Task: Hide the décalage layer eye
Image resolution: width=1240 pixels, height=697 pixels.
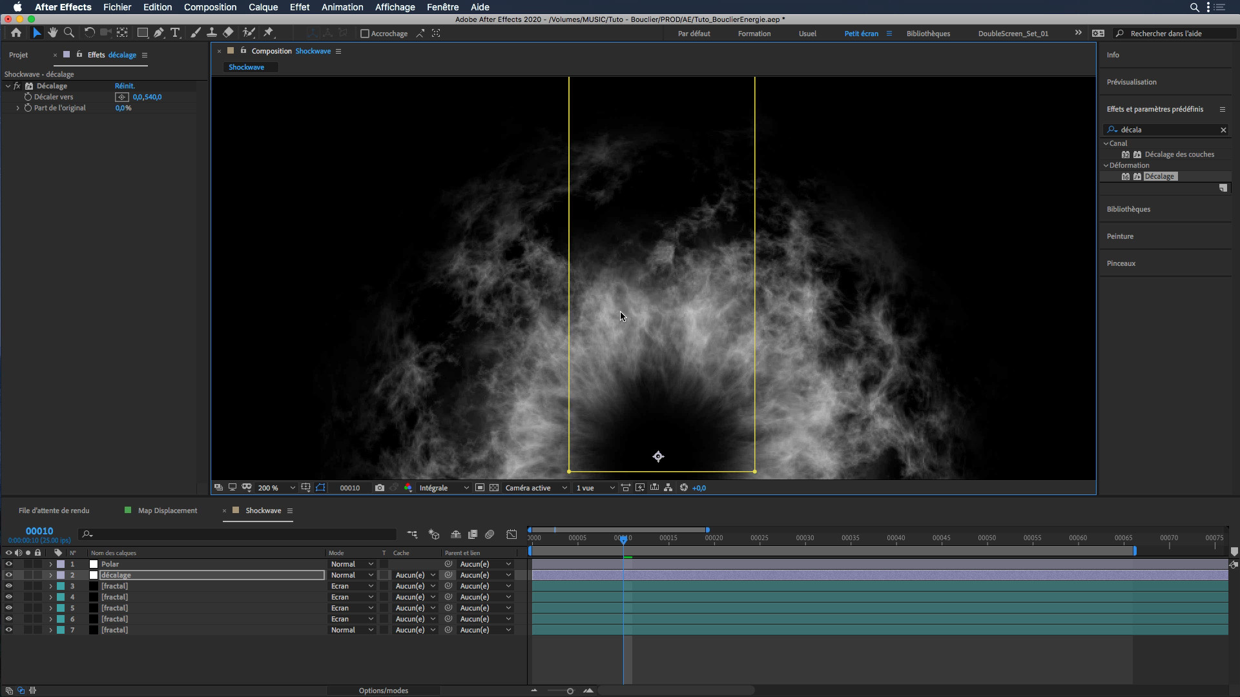Action: click(8, 575)
